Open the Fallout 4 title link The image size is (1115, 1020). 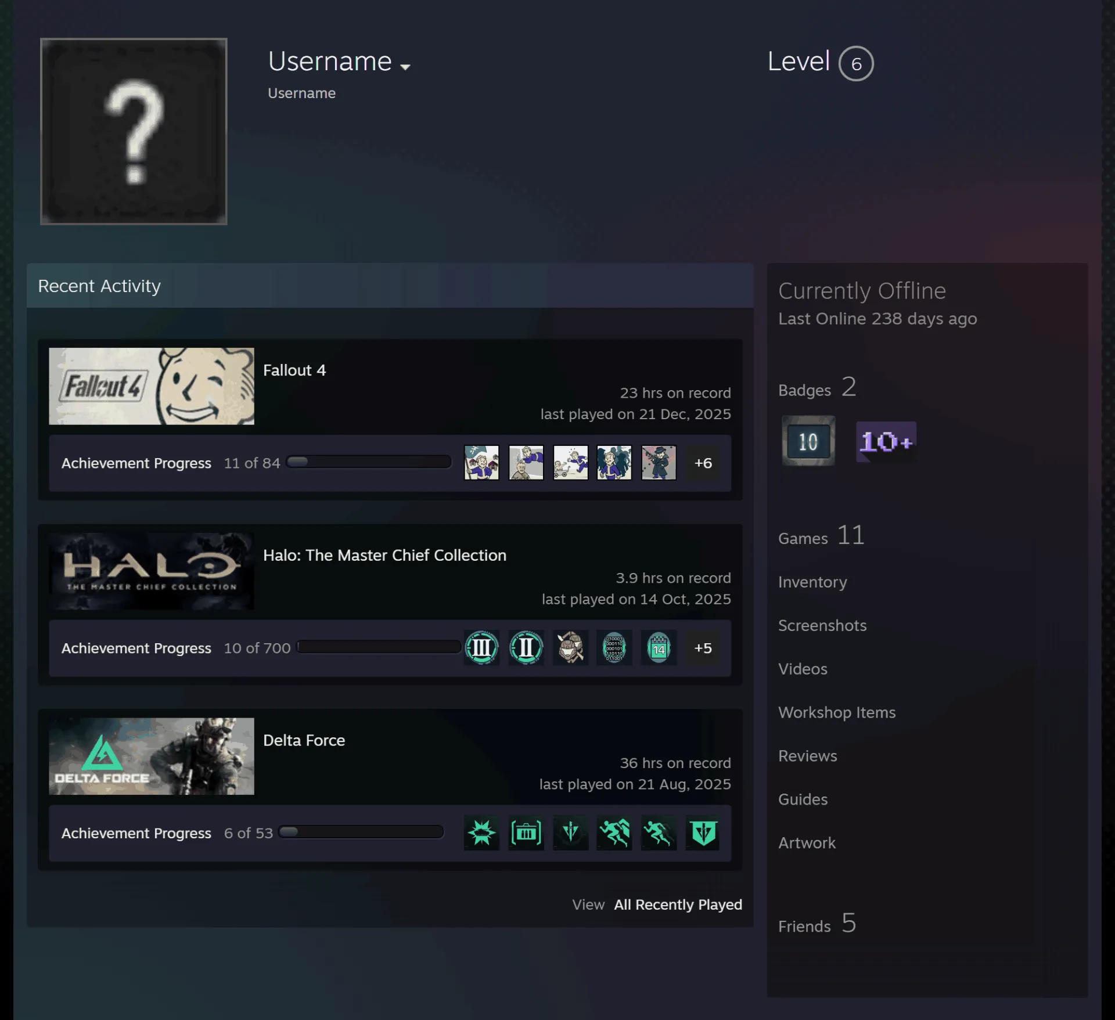(294, 370)
